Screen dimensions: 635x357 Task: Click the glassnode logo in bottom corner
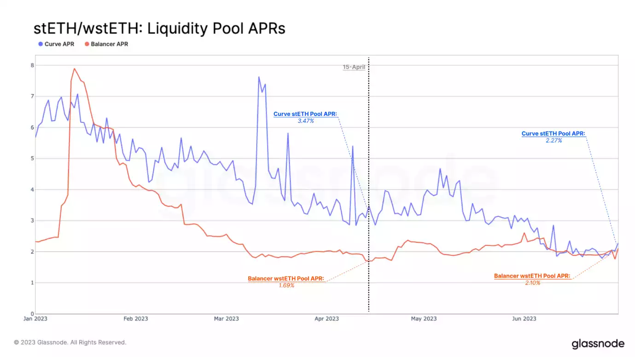point(598,344)
